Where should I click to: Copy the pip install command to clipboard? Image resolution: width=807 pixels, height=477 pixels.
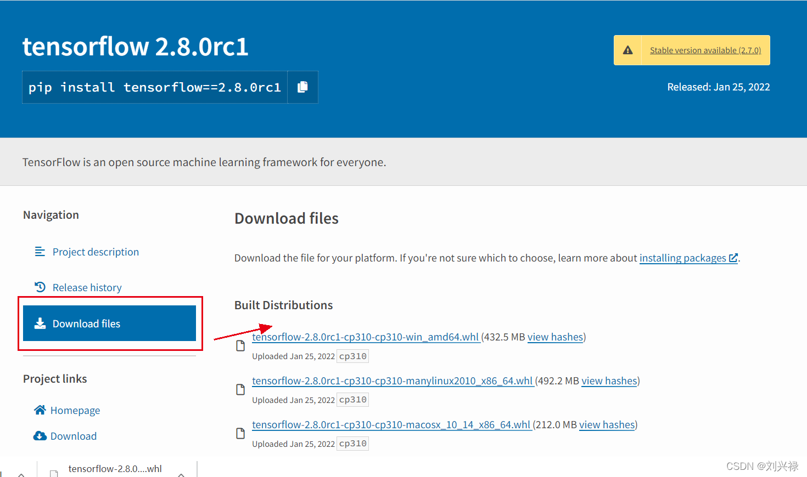[302, 87]
